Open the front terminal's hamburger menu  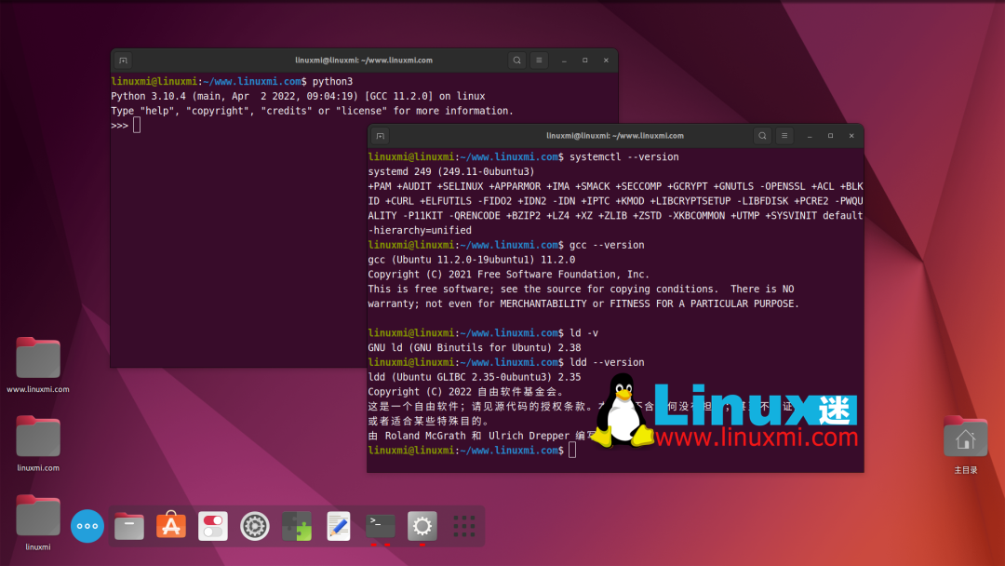[784, 135]
